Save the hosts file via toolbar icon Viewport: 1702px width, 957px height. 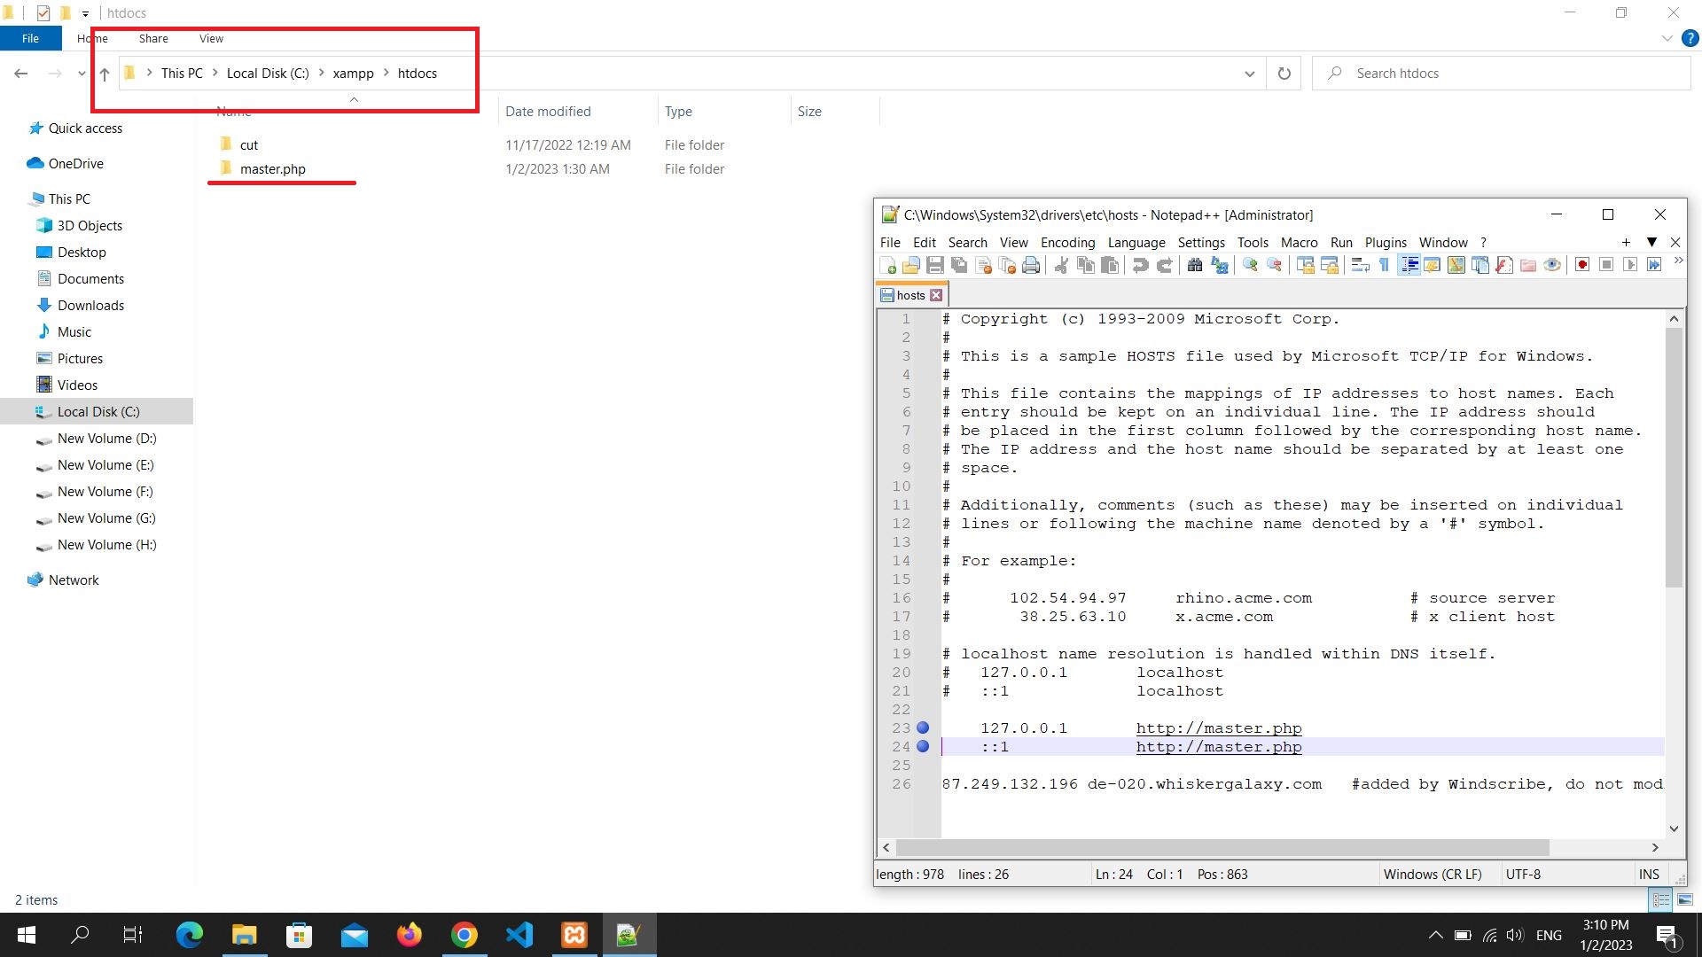tap(935, 265)
